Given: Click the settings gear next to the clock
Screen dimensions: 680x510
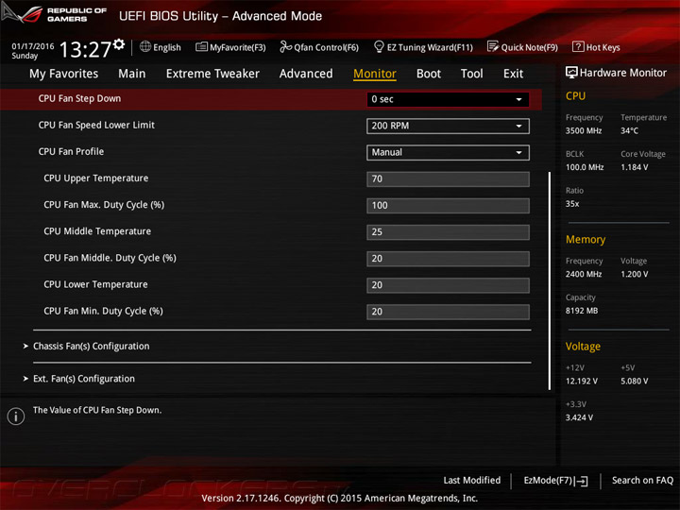Looking at the screenshot, I should click(119, 43).
